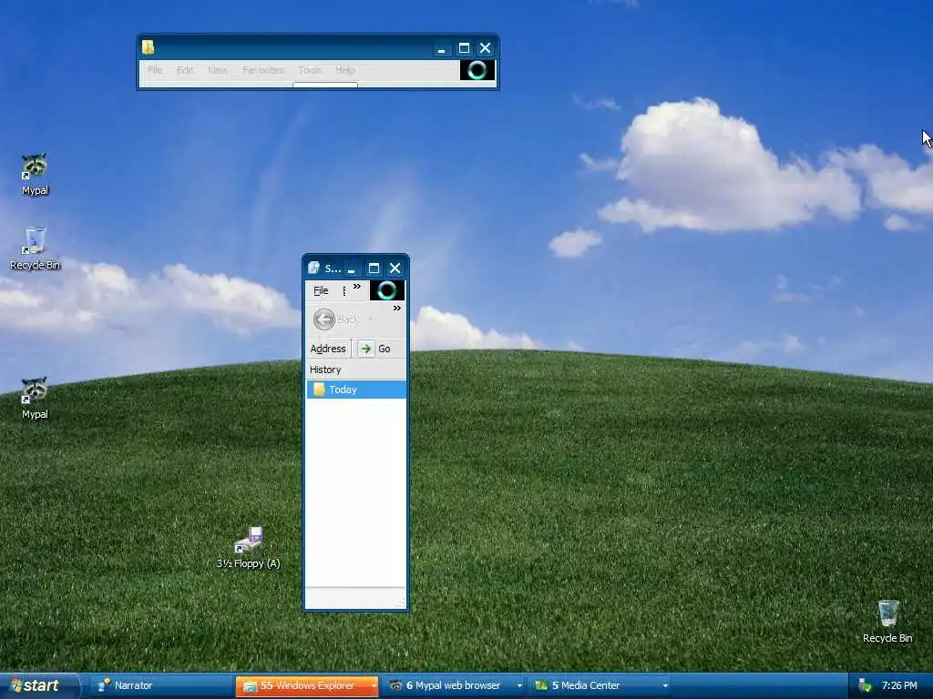Viewport: 933px width, 699px height.
Task: Expand the menu bar overflow chevron in History window
Action: pyautogui.click(x=357, y=287)
